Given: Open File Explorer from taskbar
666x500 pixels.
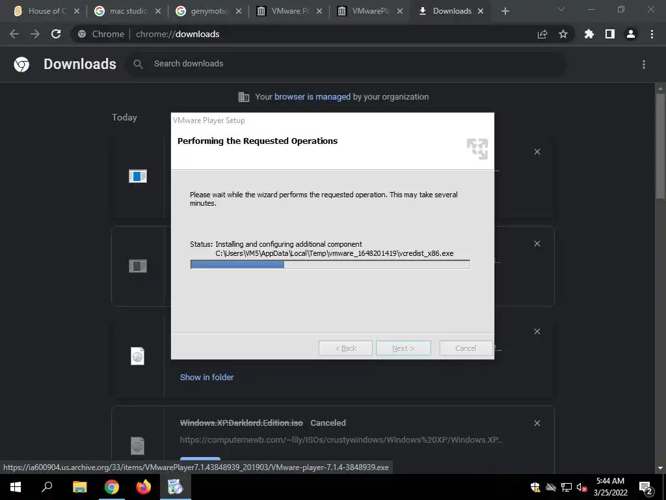Looking at the screenshot, I should point(79,487).
